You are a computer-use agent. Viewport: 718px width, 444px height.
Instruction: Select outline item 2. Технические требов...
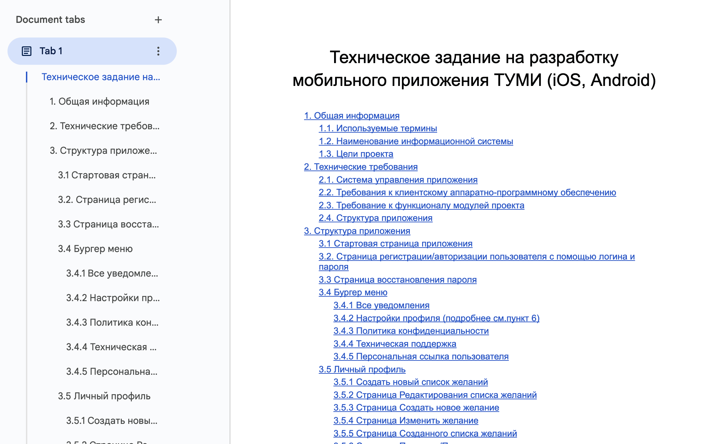(104, 126)
